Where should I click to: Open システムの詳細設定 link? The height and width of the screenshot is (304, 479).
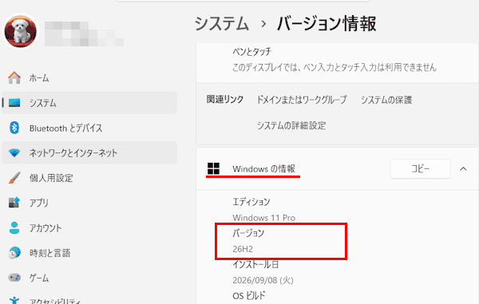coord(291,125)
